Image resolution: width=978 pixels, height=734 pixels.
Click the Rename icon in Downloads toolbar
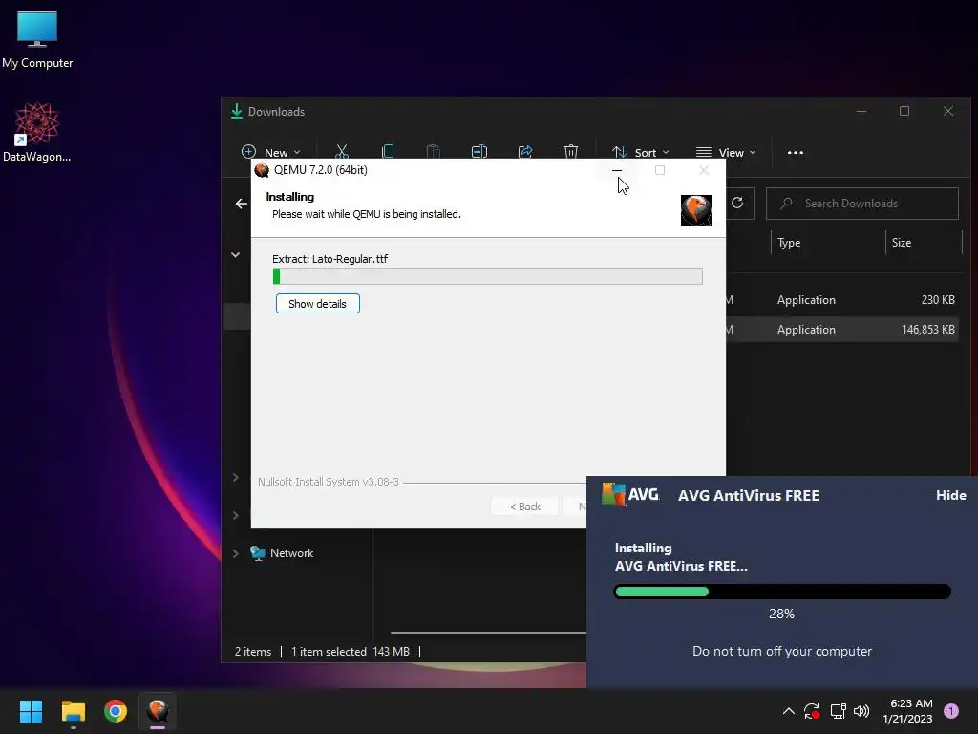(x=479, y=152)
